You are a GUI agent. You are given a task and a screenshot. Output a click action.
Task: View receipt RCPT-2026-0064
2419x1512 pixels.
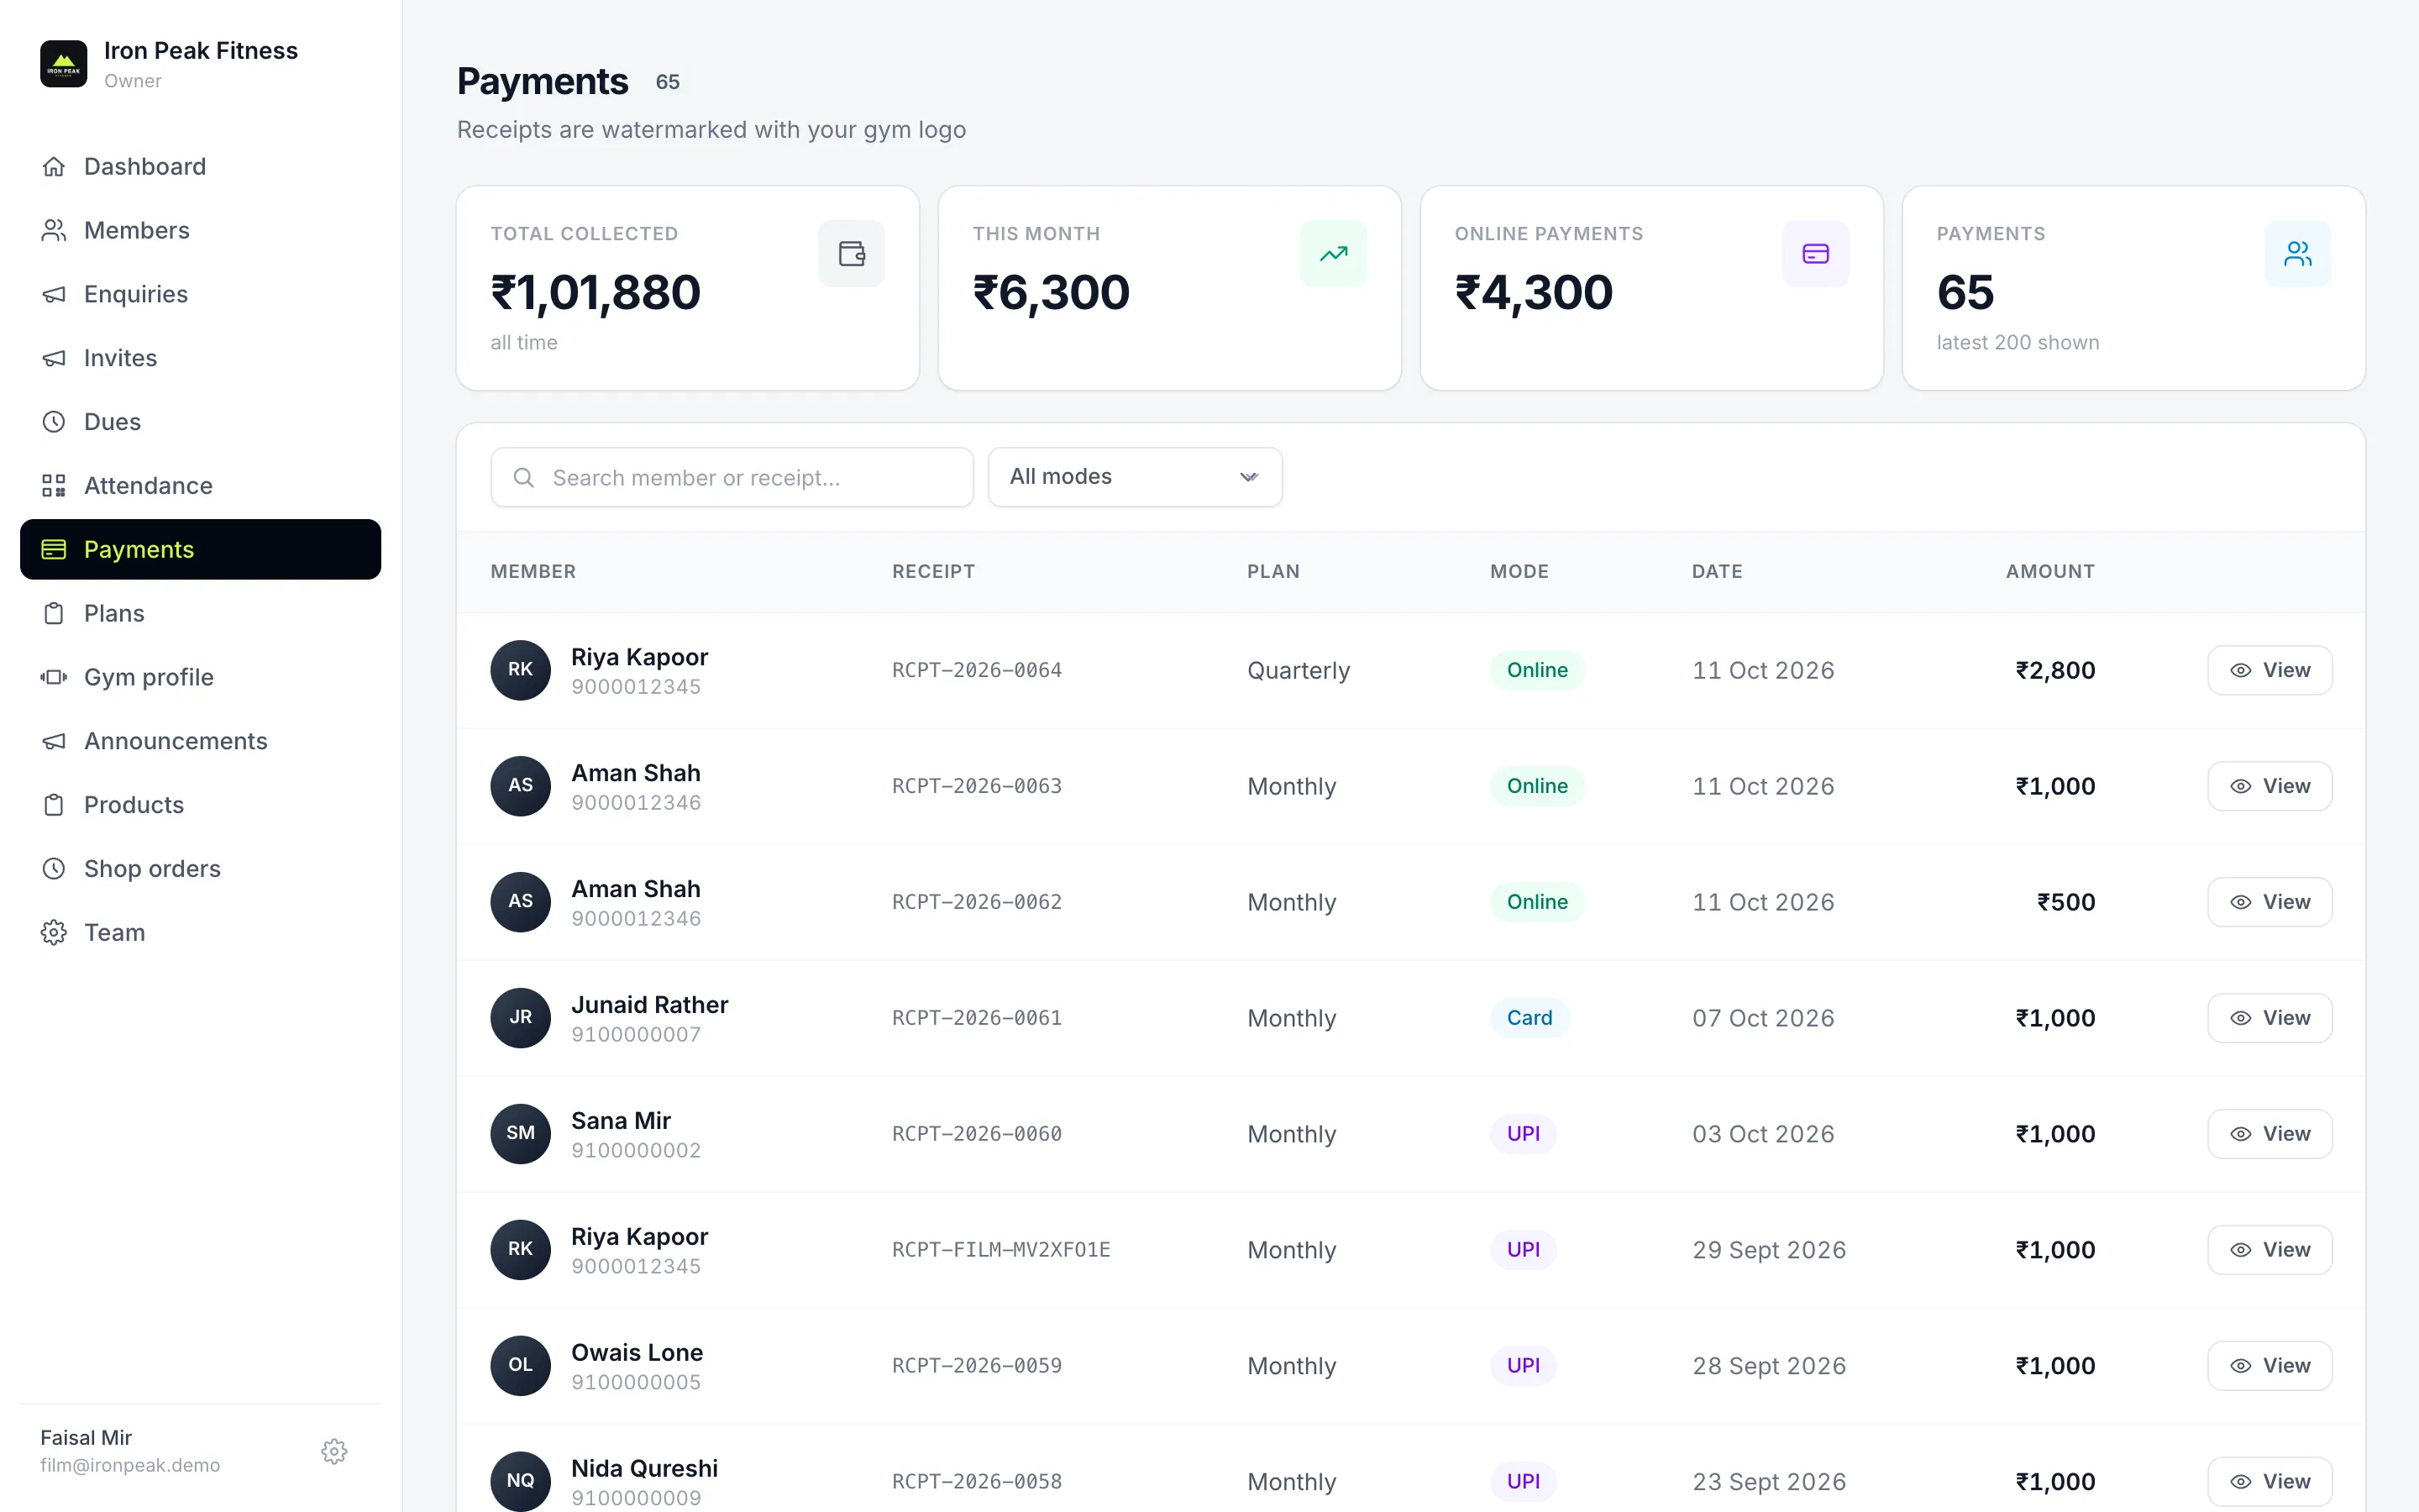[x=2269, y=670]
